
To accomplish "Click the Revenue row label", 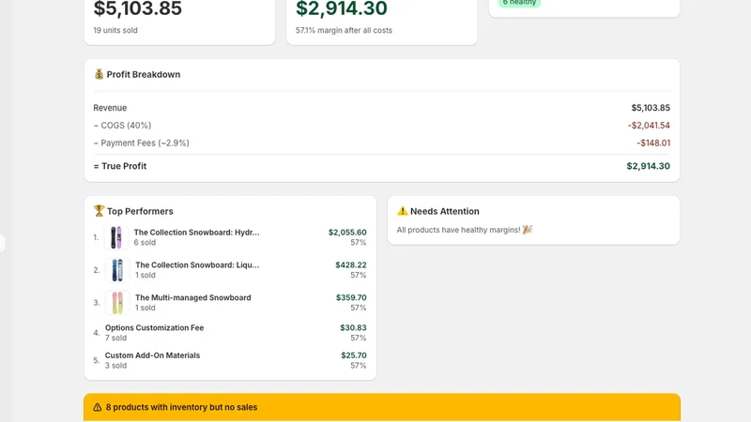I will pyautogui.click(x=110, y=108).
